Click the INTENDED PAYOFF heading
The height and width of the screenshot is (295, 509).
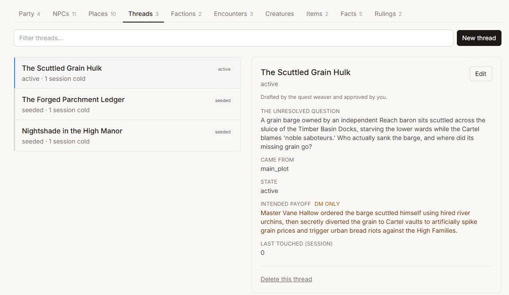click(285, 204)
